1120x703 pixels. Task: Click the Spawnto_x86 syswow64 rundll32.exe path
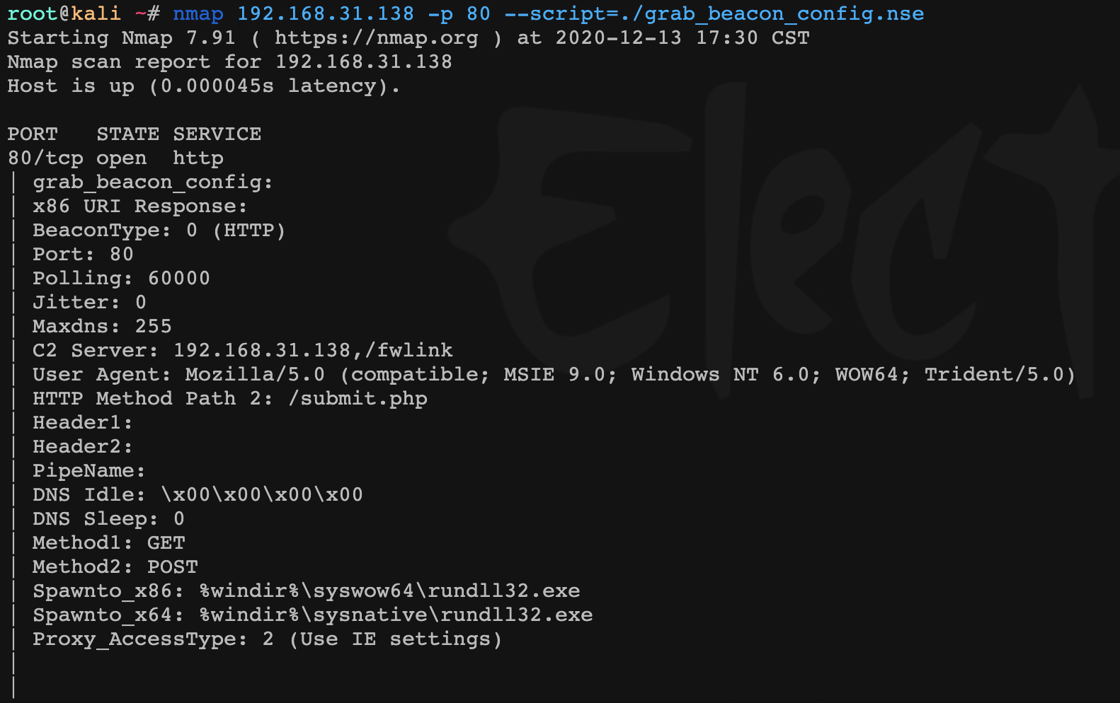pos(389,591)
